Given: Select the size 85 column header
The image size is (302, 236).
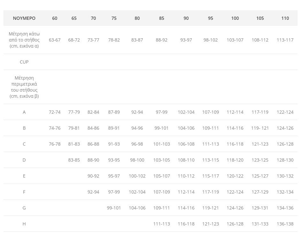Looking at the screenshot, I should [x=161, y=18].
